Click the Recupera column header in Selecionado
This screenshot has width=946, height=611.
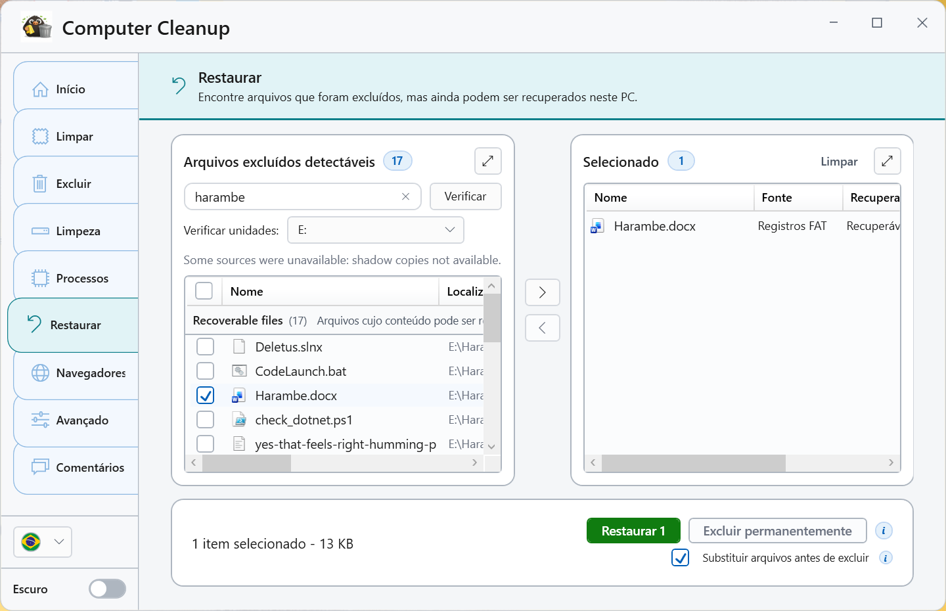872,198
